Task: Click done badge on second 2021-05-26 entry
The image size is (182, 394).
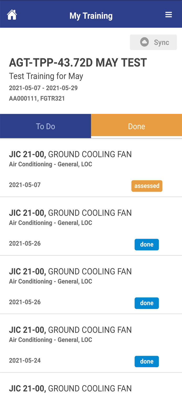Action: [147, 303]
